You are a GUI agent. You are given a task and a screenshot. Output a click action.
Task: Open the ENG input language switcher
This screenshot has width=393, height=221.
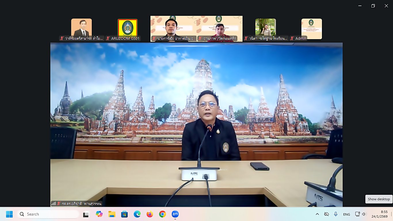tap(346, 214)
